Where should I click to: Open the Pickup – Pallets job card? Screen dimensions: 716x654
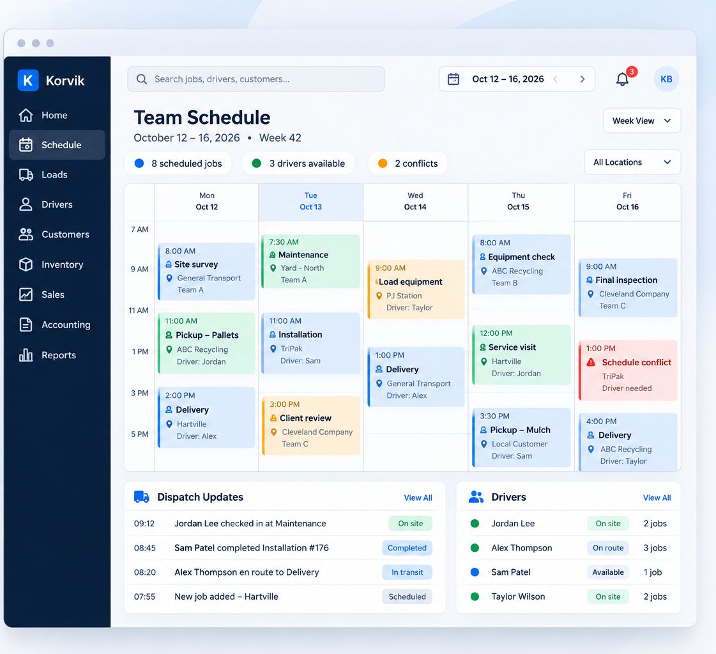(x=206, y=343)
